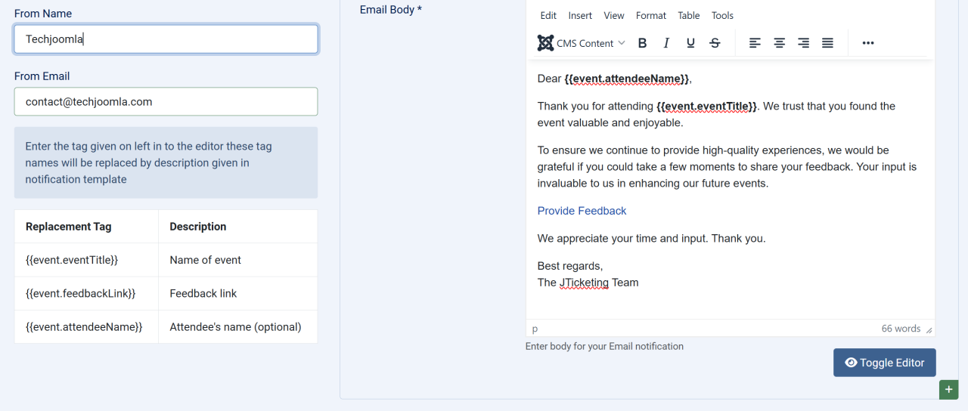The height and width of the screenshot is (411, 968).
Task: Align text to the right
Action: click(803, 43)
